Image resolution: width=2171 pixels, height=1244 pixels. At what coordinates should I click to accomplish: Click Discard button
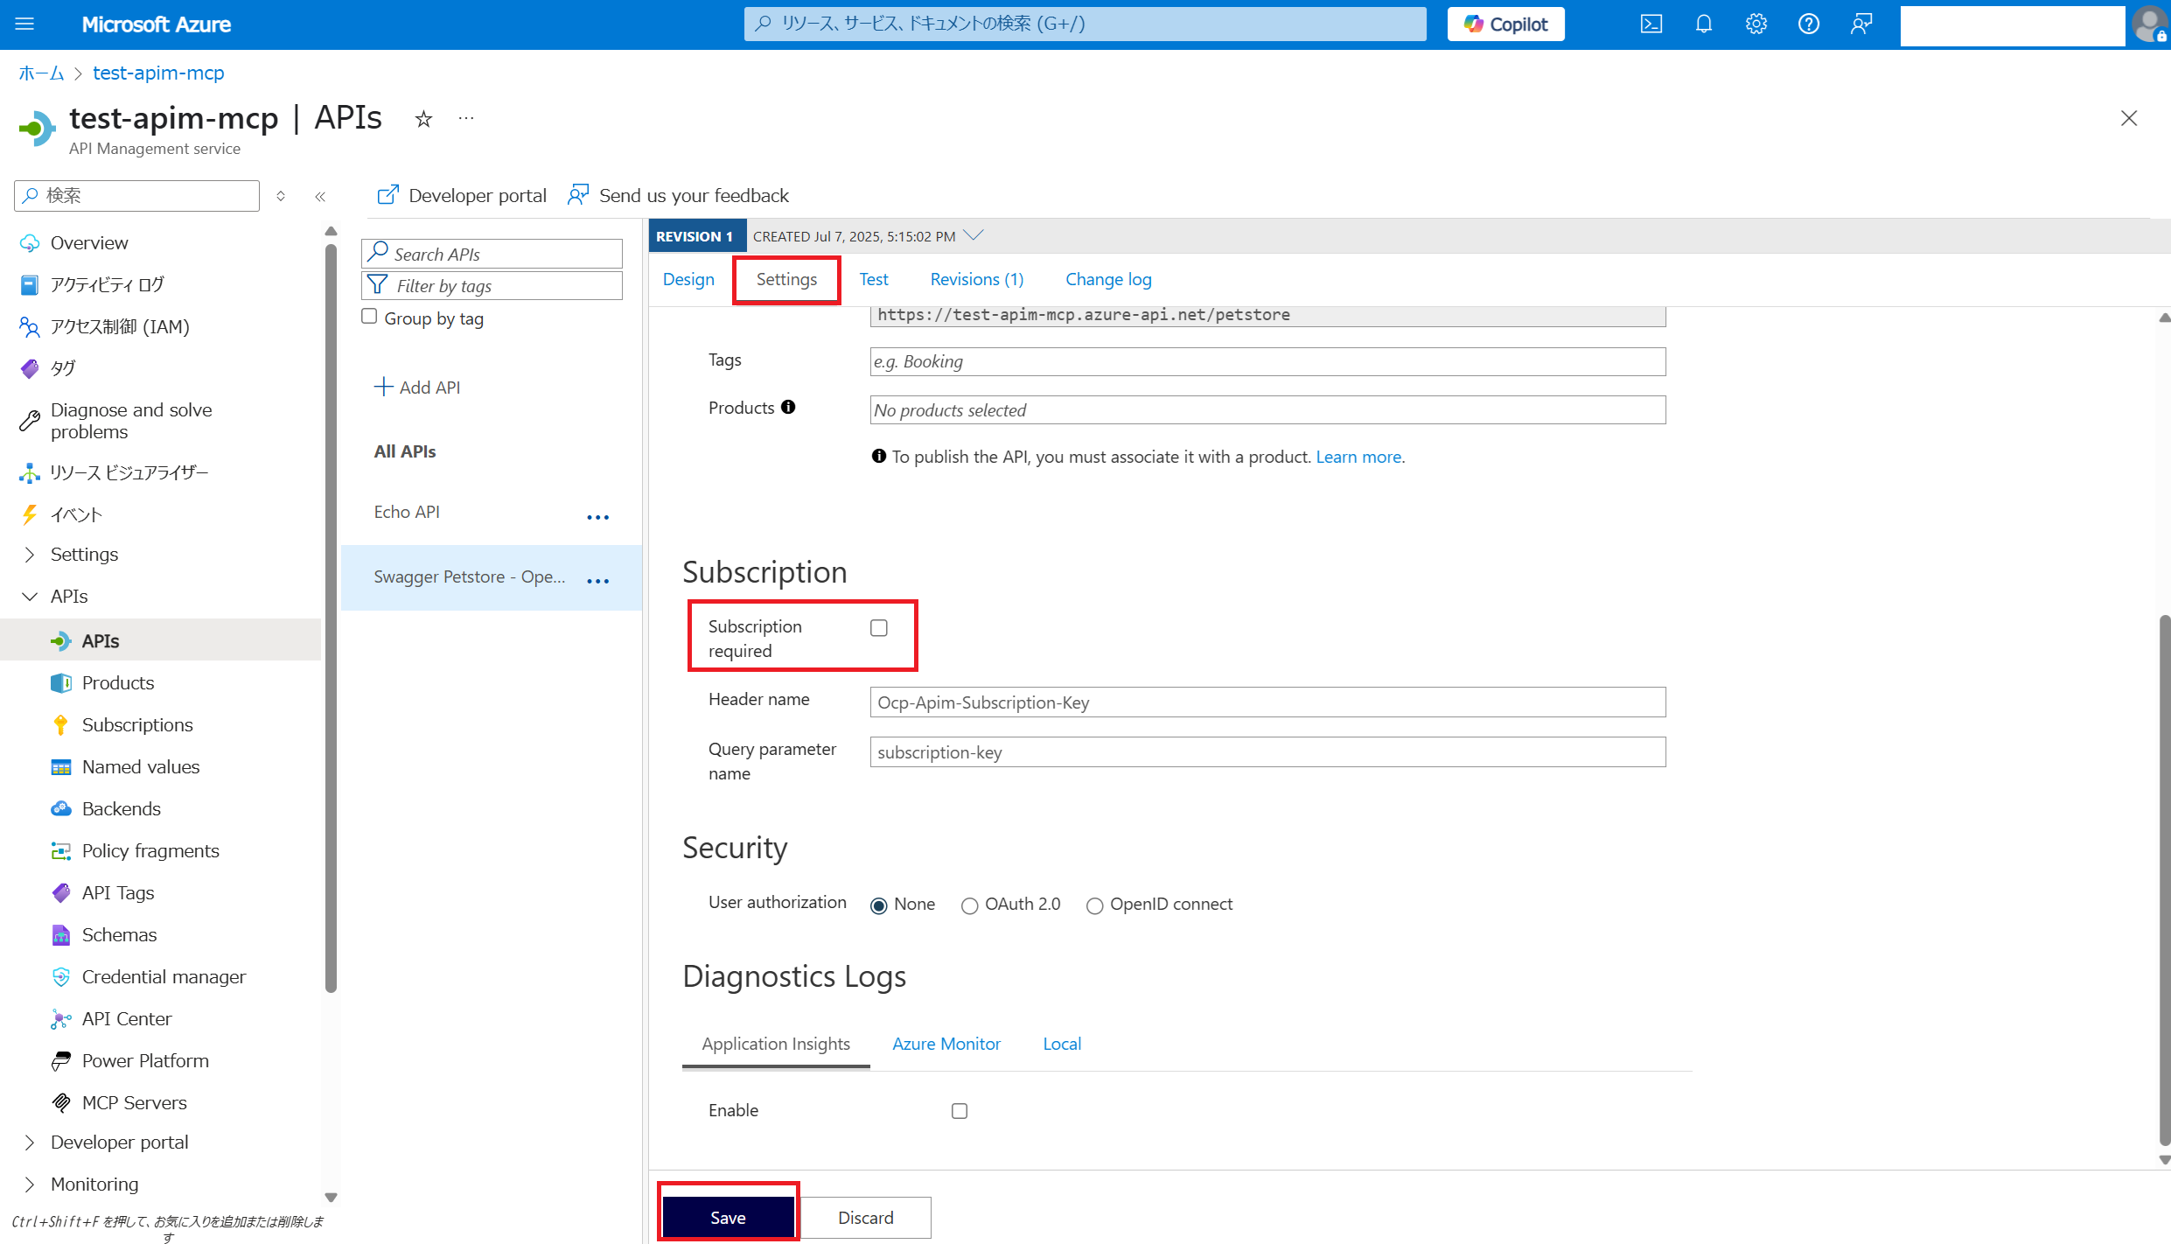pos(866,1218)
